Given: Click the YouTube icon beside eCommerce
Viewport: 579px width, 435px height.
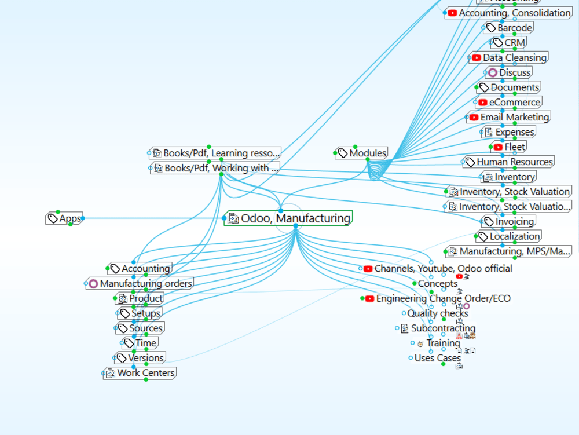Looking at the screenshot, I should coord(483,103).
